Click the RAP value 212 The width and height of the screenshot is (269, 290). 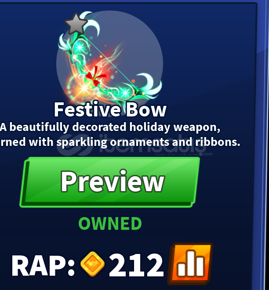(x=136, y=265)
